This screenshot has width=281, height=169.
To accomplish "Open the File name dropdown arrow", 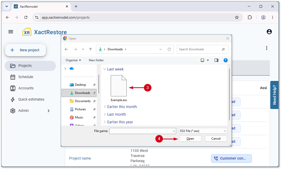I will [x=174, y=131].
